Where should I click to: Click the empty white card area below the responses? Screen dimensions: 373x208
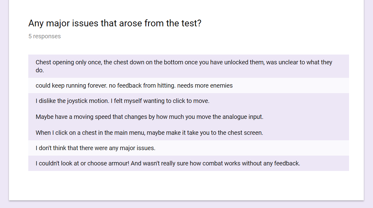[x=186, y=186]
